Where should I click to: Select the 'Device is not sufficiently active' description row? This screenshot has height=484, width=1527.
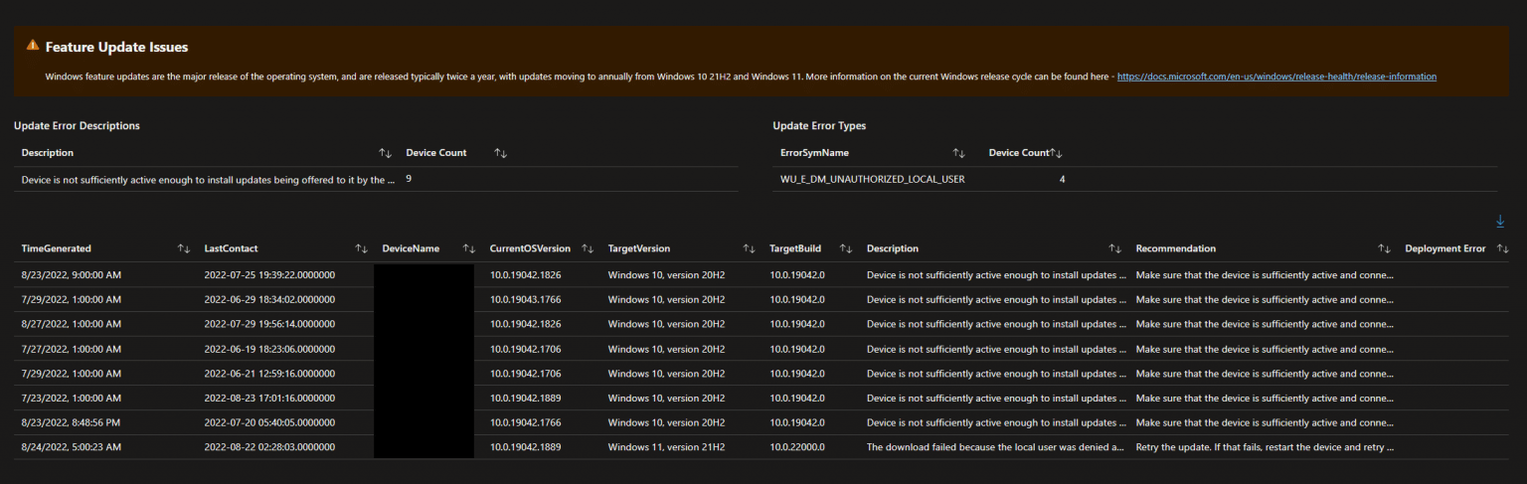[376, 179]
